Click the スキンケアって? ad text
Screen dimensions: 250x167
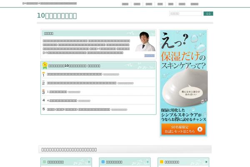pyautogui.click(x=183, y=66)
